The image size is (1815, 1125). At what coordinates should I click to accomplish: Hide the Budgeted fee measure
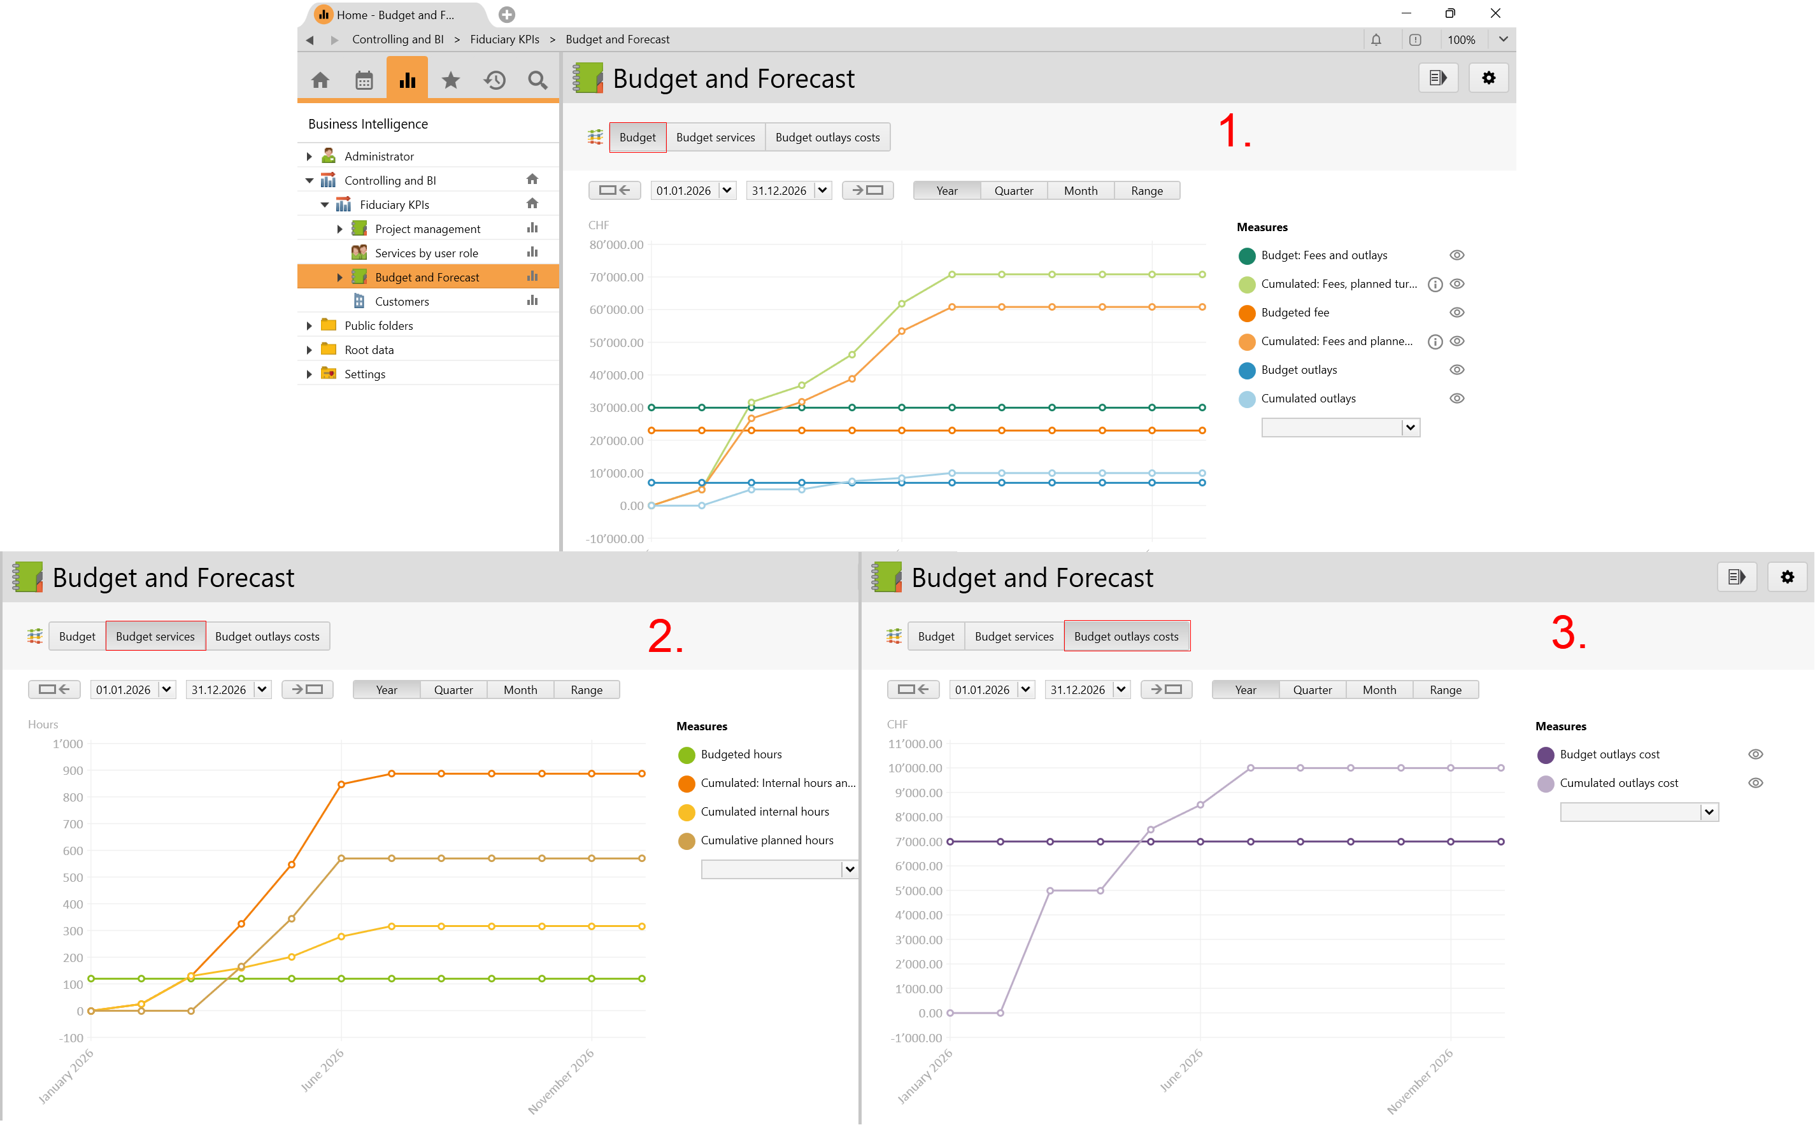pyautogui.click(x=1457, y=313)
